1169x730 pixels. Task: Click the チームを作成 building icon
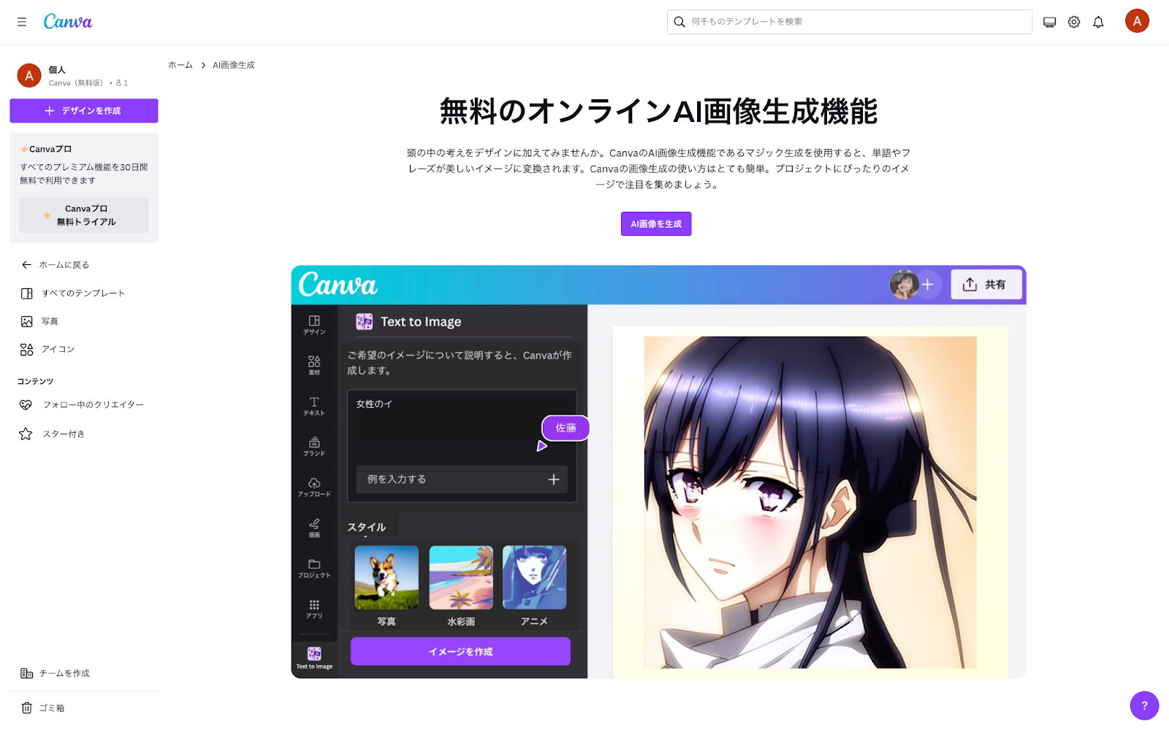27,673
